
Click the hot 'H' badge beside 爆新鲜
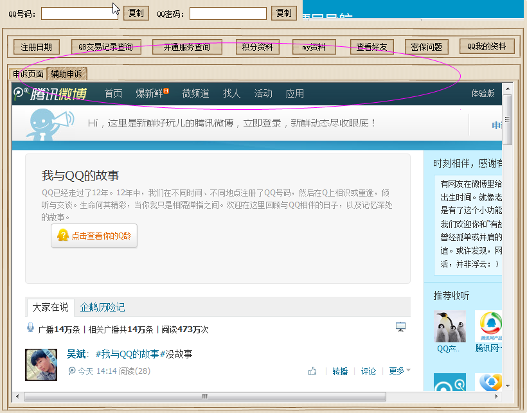pyautogui.click(x=166, y=91)
